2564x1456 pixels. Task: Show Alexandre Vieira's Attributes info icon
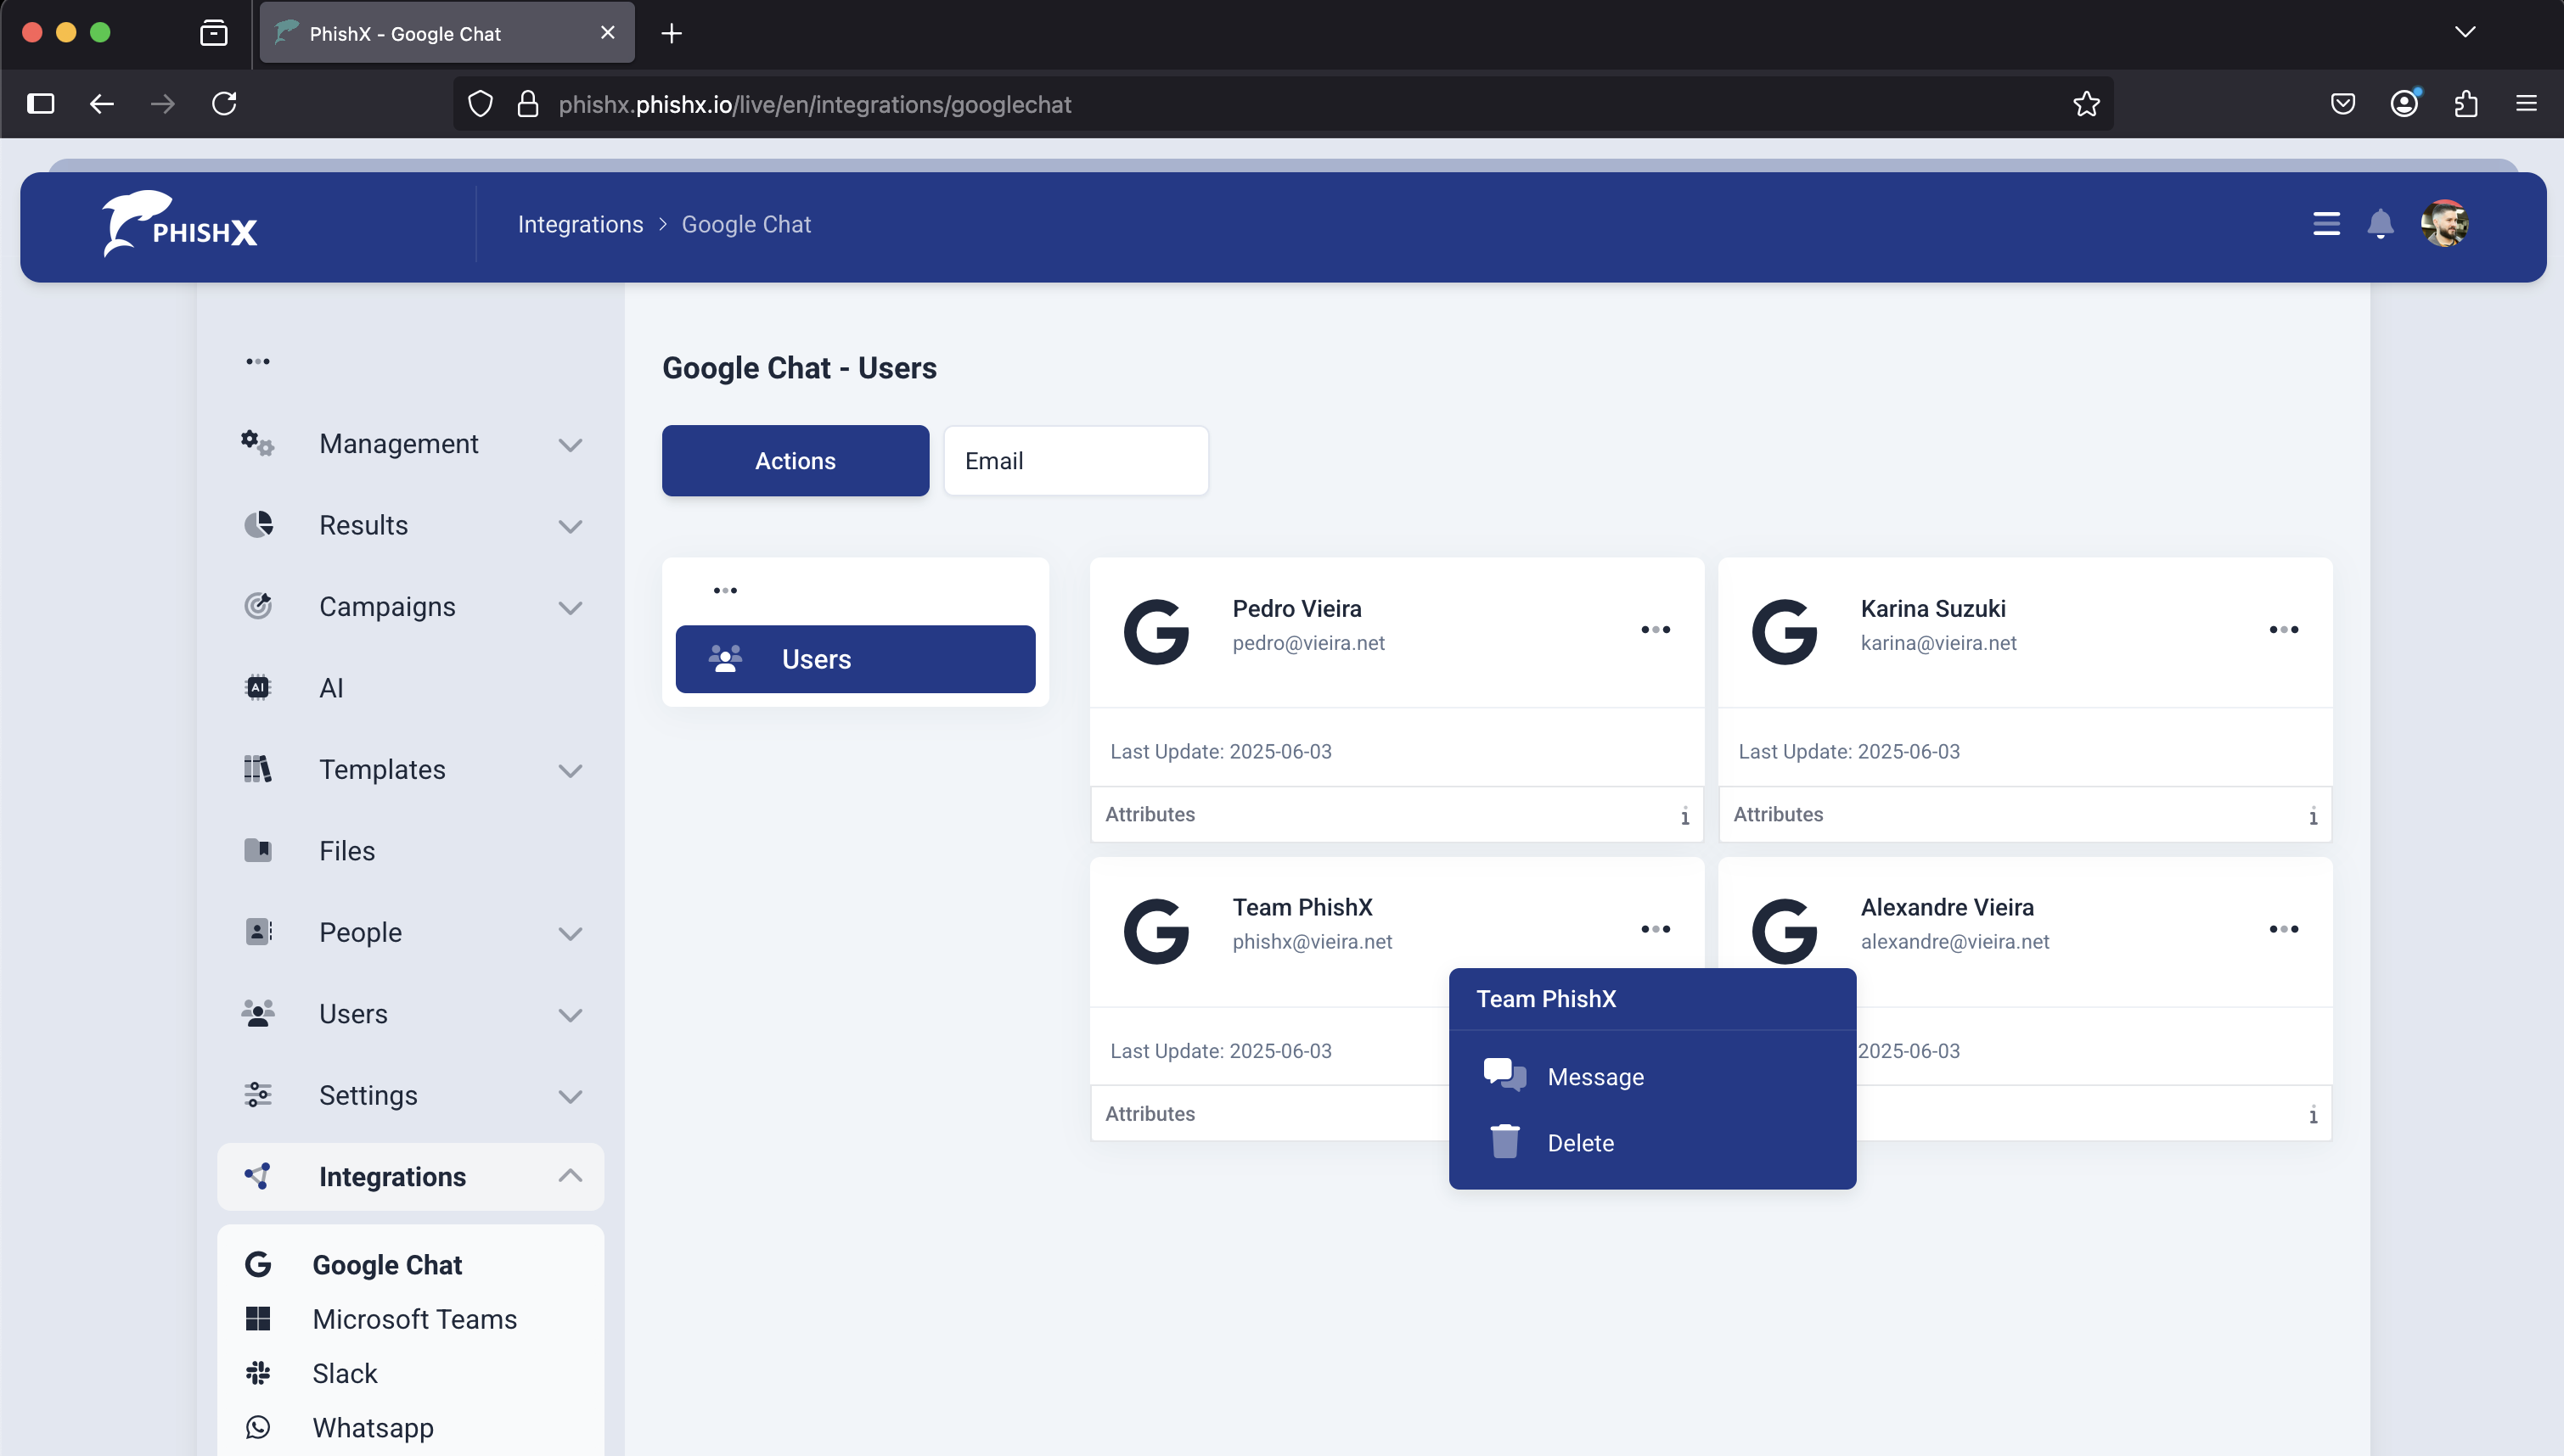2313,1115
